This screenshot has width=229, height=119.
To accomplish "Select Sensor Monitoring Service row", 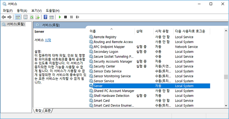I will (x=149, y=76).
